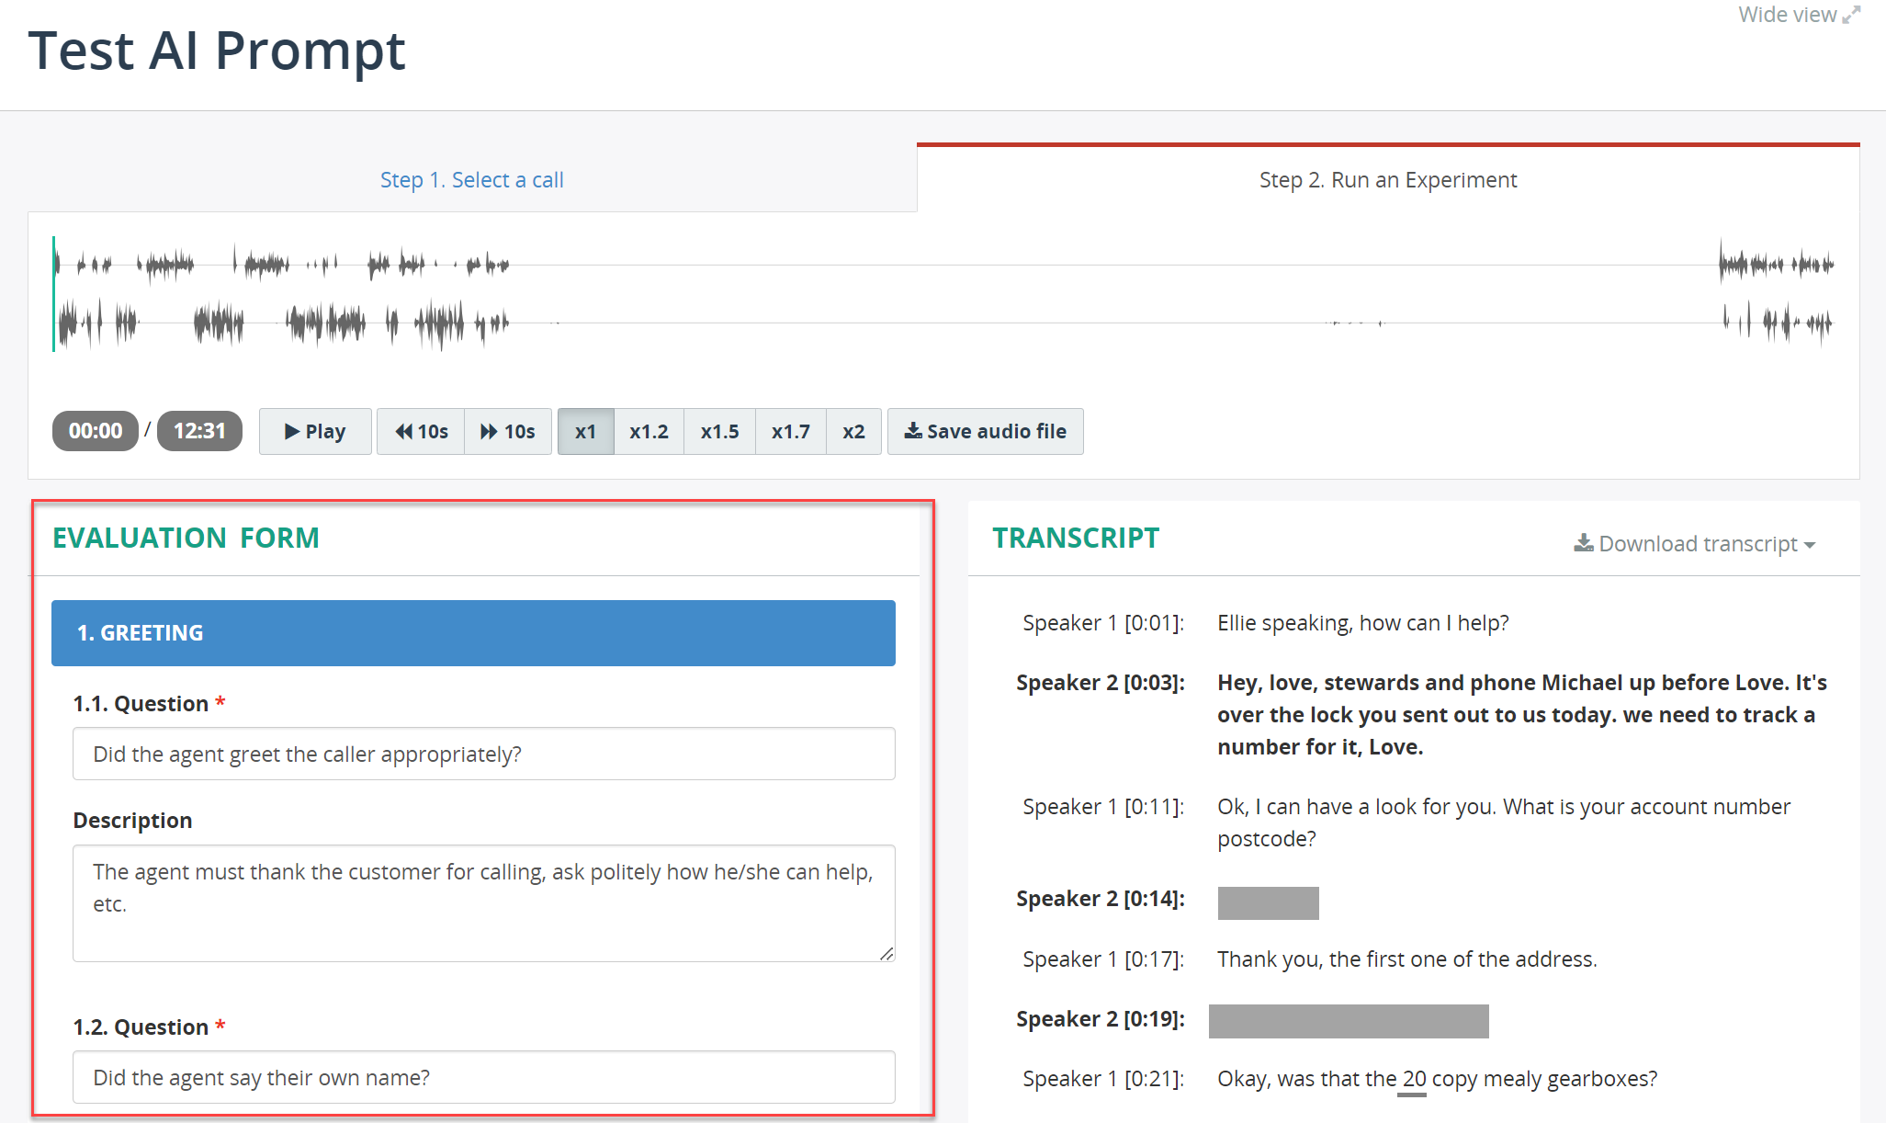Image resolution: width=1886 pixels, height=1123 pixels.
Task: Edit question 1.2 text field
Action: 484,1077
